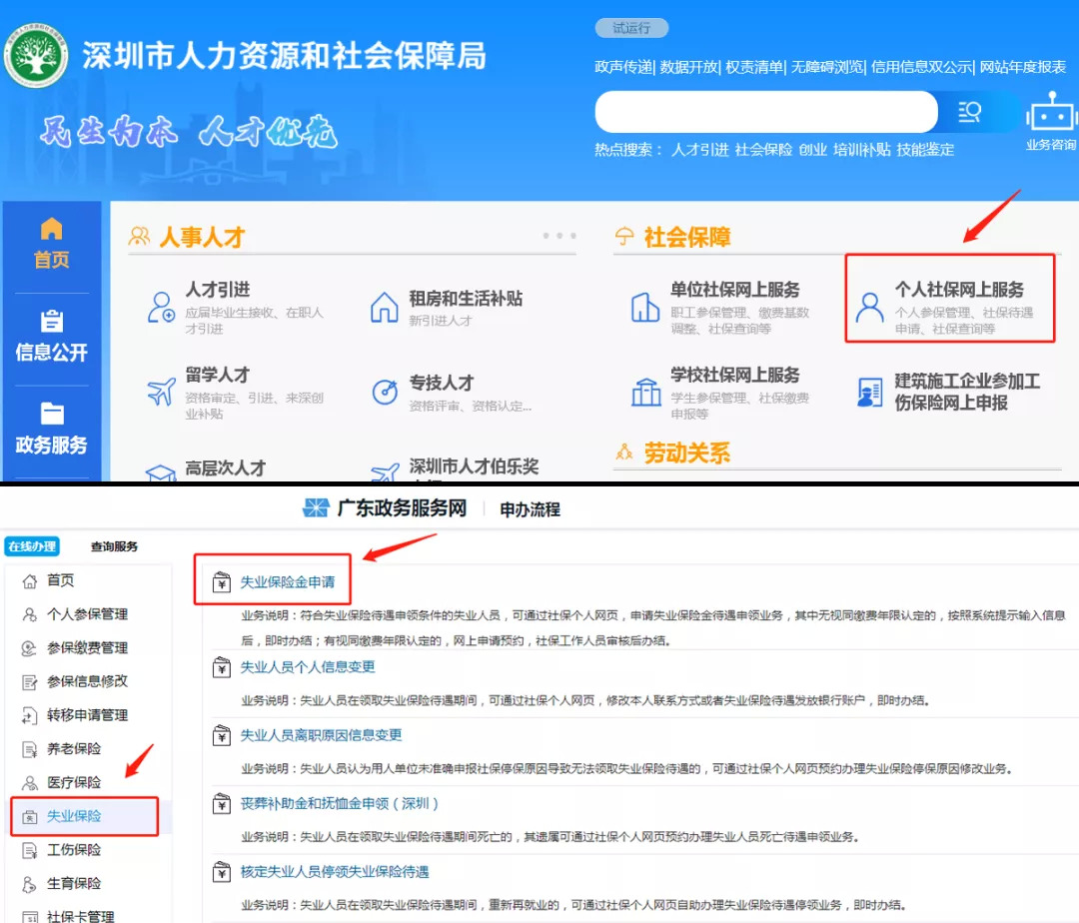Click the 租房和生活补贴 house icon
The image size is (1079, 923).
[x=384, y=307]
